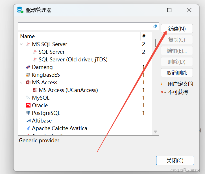Click the MS Access group icon

click(28, 82)
